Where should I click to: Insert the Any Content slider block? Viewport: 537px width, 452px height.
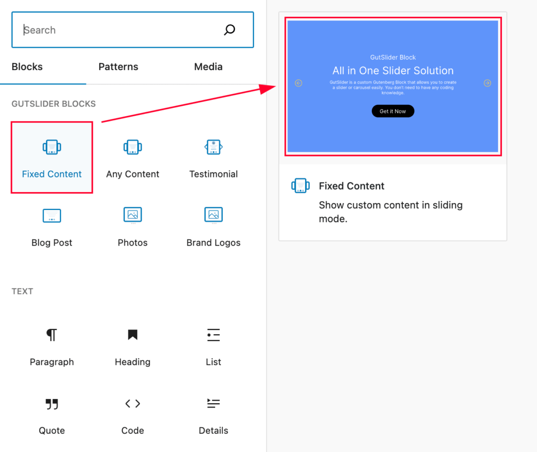(132, 147)
